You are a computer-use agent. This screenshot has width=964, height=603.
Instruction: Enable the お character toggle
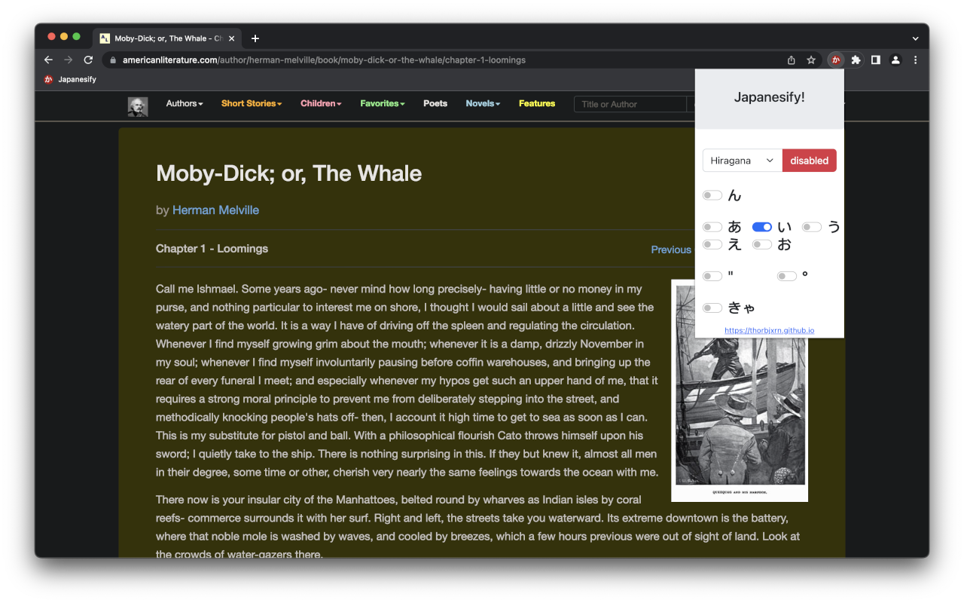click(x=762, y=244)
